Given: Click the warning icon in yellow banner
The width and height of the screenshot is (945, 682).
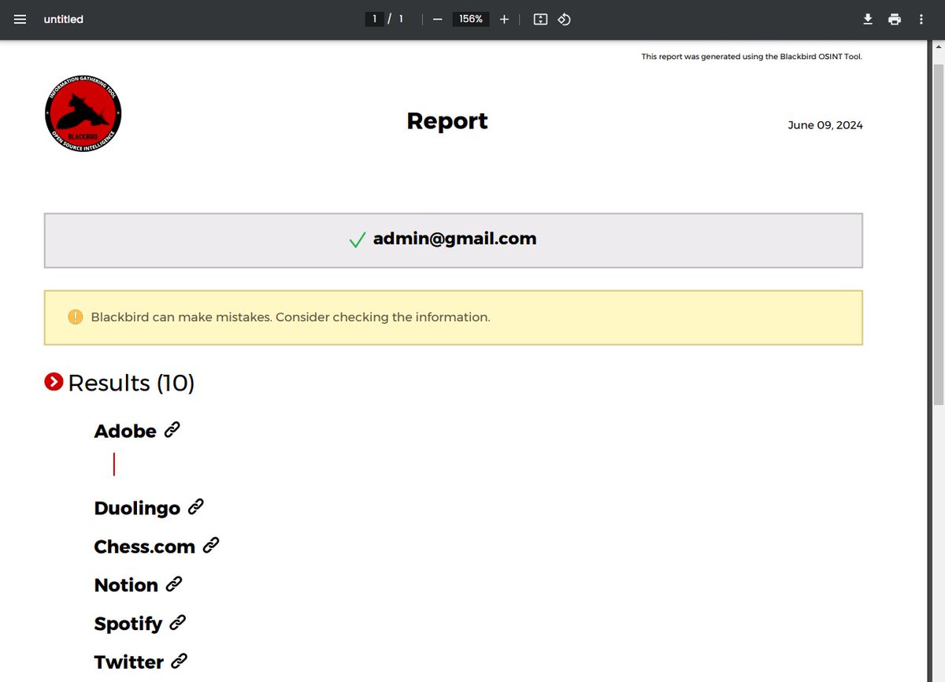Looking at the screenshot, I should tap(76, 317).
